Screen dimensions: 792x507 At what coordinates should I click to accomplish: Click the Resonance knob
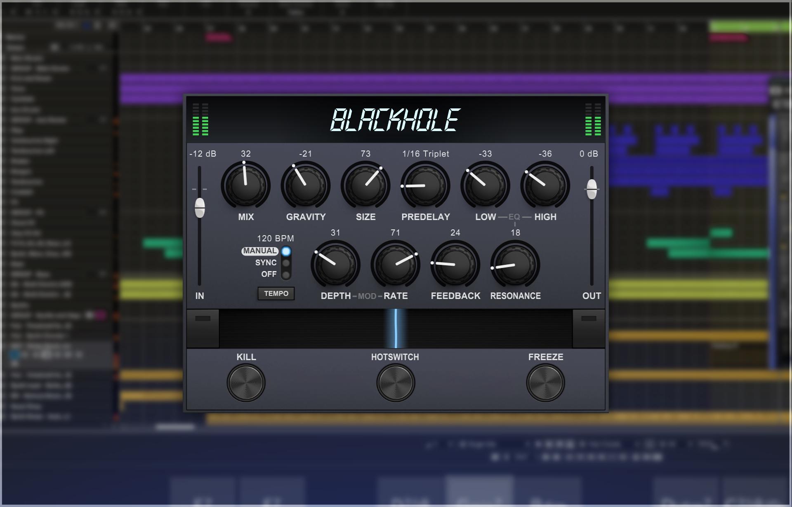515,265
